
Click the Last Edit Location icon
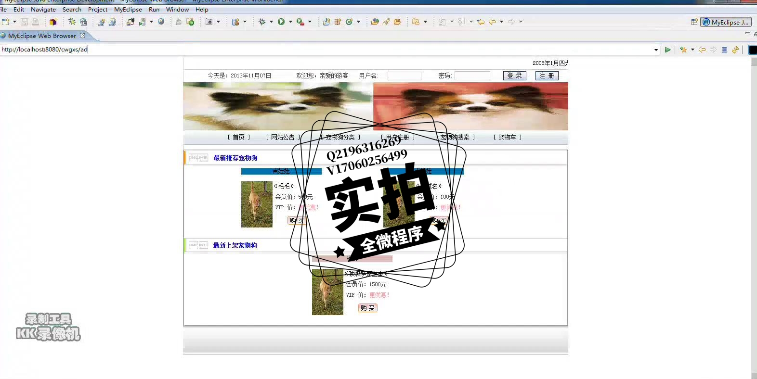pos(481,22)
